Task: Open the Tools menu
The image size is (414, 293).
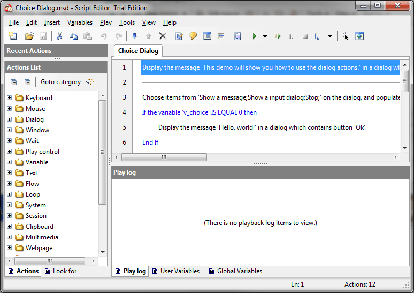Action: [127, 22]
